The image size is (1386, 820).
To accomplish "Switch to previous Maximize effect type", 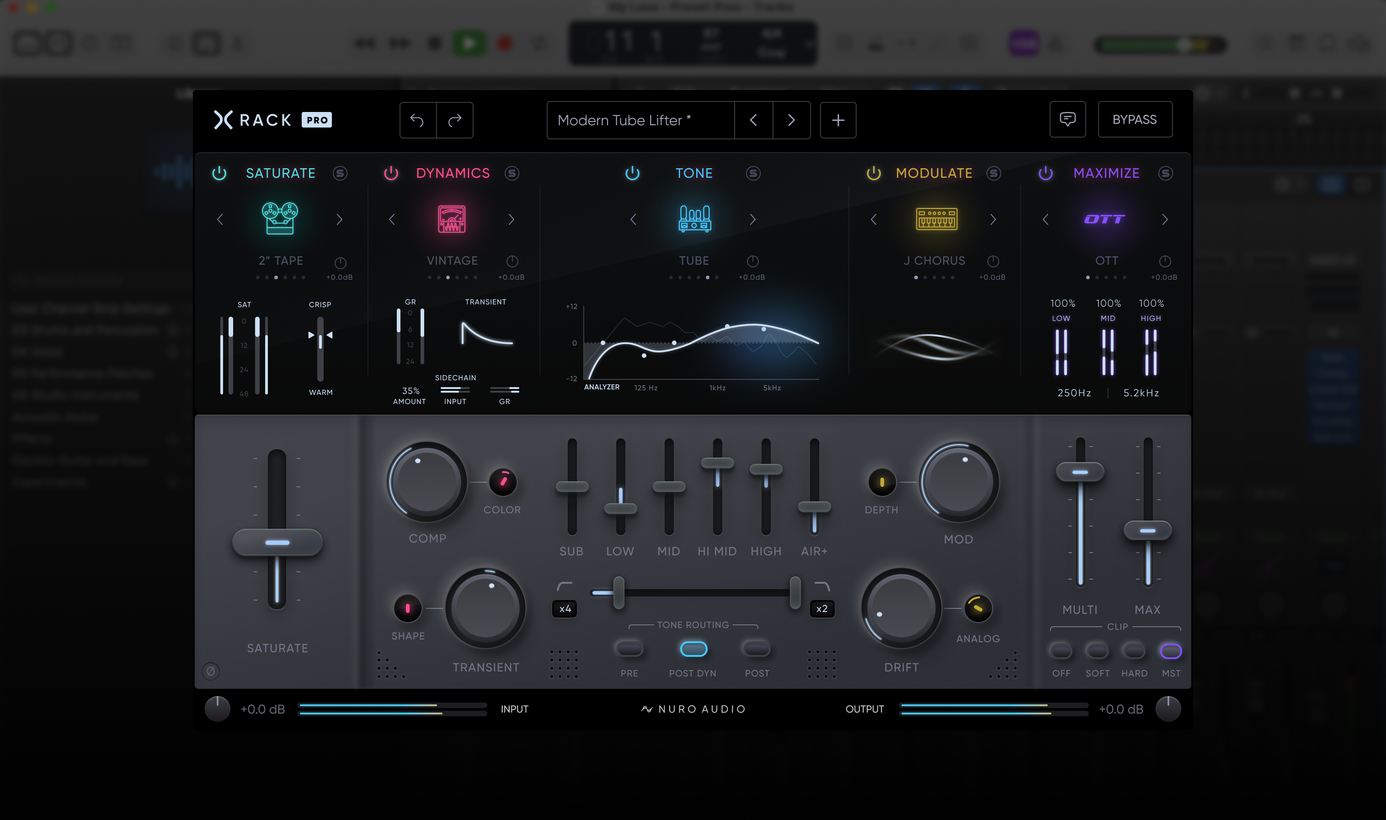I will (x=1045, y=219).
